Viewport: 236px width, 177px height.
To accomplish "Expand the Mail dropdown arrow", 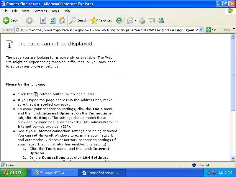I will click(135, 20).
